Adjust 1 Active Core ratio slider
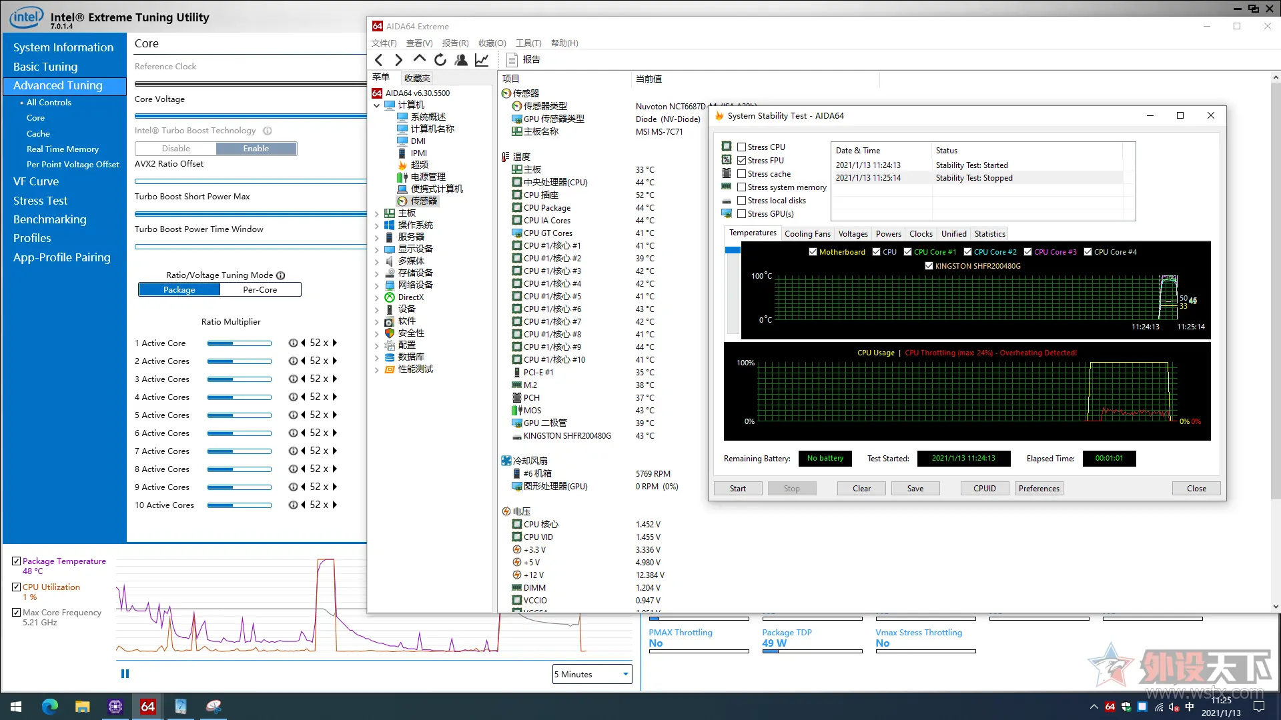Viewport: 1281px width, 720px height. click(239, 343)
